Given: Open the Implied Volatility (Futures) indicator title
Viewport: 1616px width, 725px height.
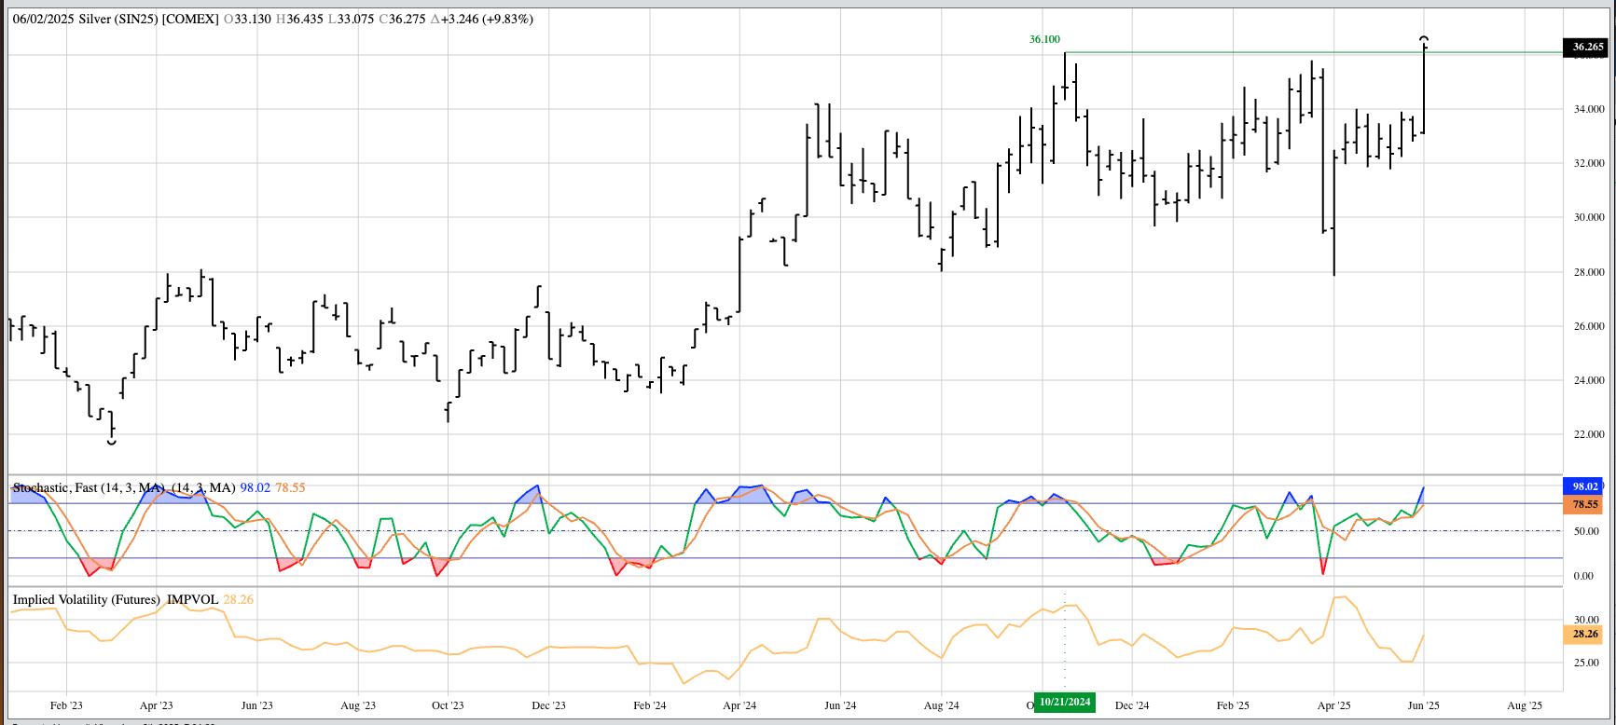Looking at the screenshot, I should [x=86, y=599].
